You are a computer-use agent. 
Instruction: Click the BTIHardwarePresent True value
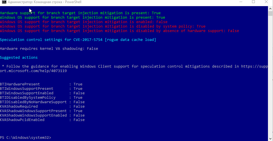(78, 84)
